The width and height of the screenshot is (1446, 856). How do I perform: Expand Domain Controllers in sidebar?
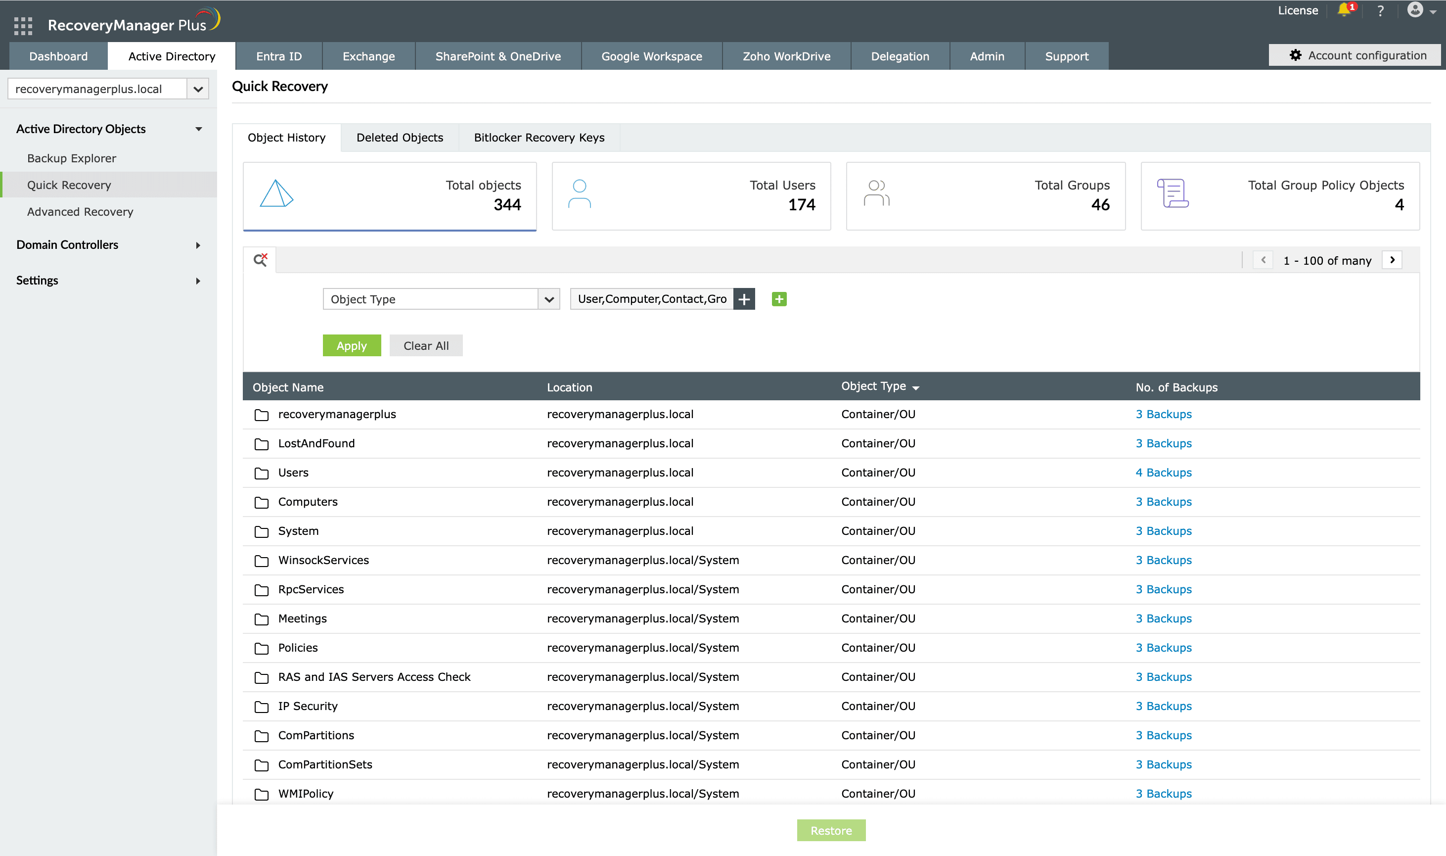pyautogui.click(x=198, y=245)
